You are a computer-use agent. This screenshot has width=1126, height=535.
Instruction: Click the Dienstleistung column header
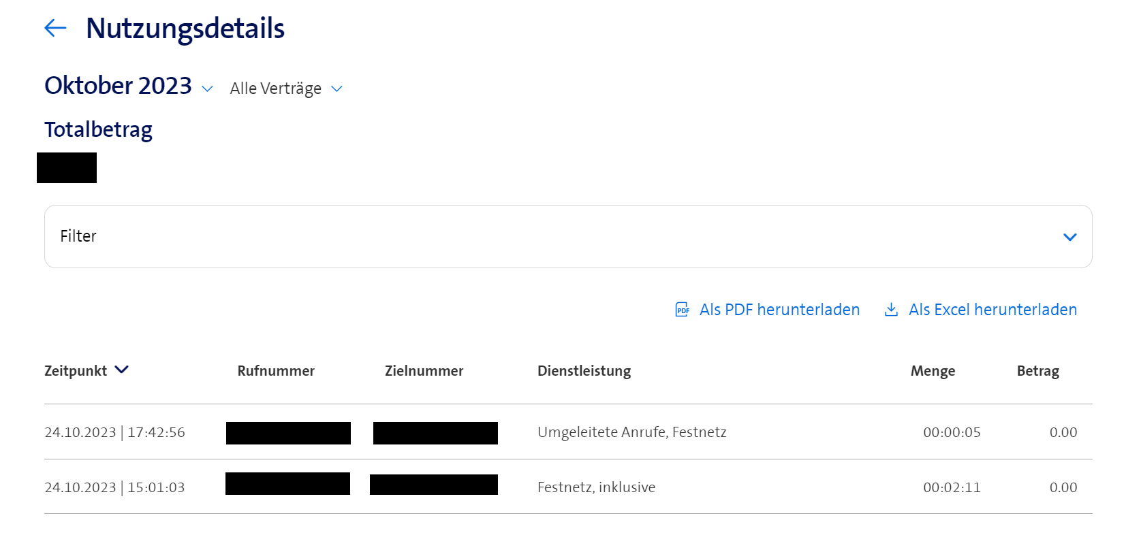pyautogui.click(x=584, y=371)
